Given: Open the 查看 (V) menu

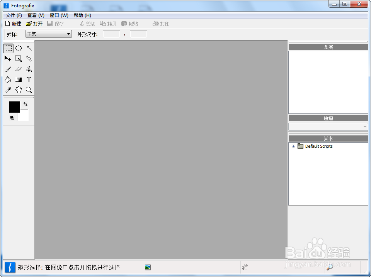Looking at the screenshot, I should pos(36,15).
